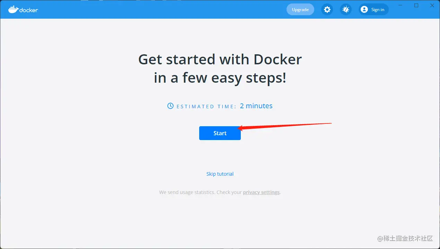Click the Upgrade button
This screenshot has height=249, width=440.
point(300,9)
